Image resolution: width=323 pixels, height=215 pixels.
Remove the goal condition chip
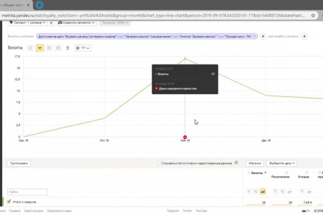click(x=255, y=36)
